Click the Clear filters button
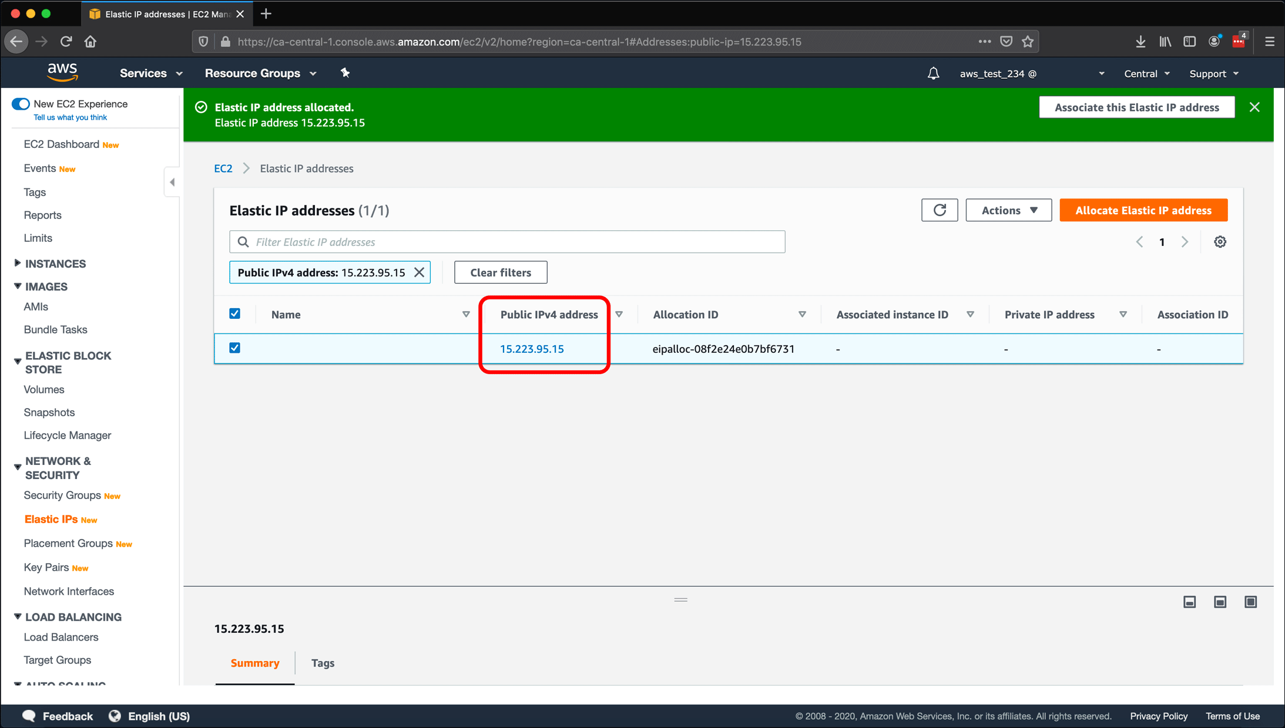Screen dimensions: 1285x728 (500, 272)
